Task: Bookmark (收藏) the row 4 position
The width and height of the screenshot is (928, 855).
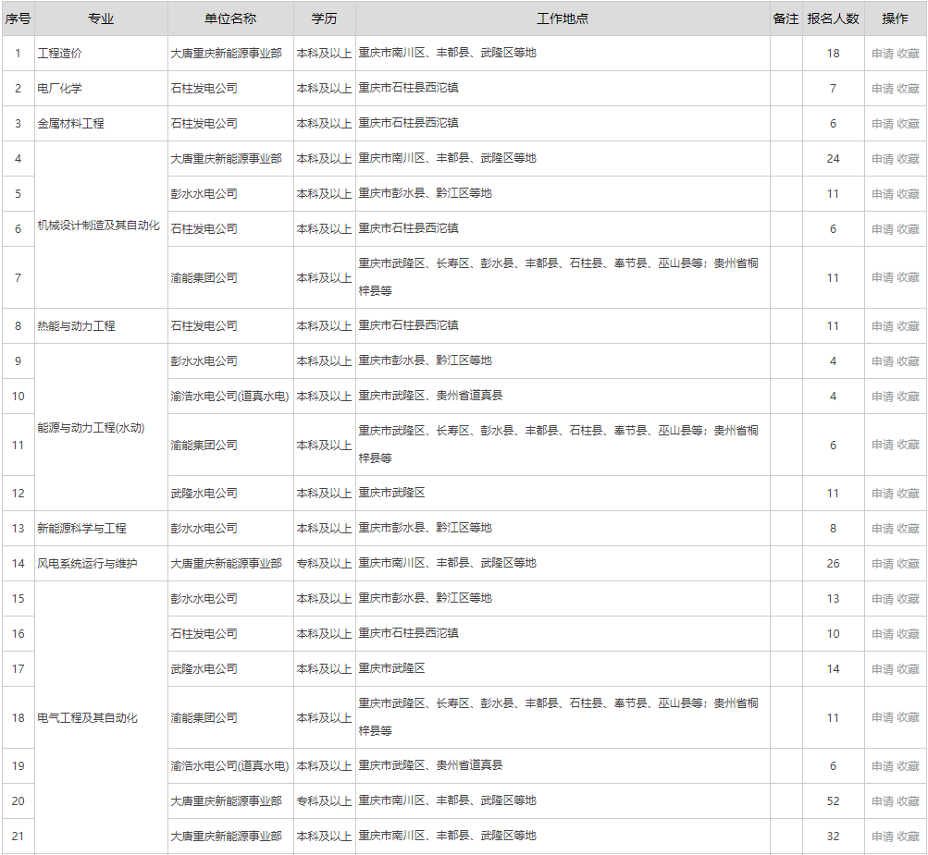Action: pyautogui.click(x=908, y=159)
